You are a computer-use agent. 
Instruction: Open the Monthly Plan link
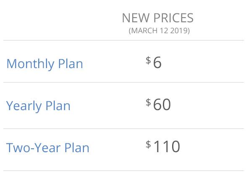45,64
